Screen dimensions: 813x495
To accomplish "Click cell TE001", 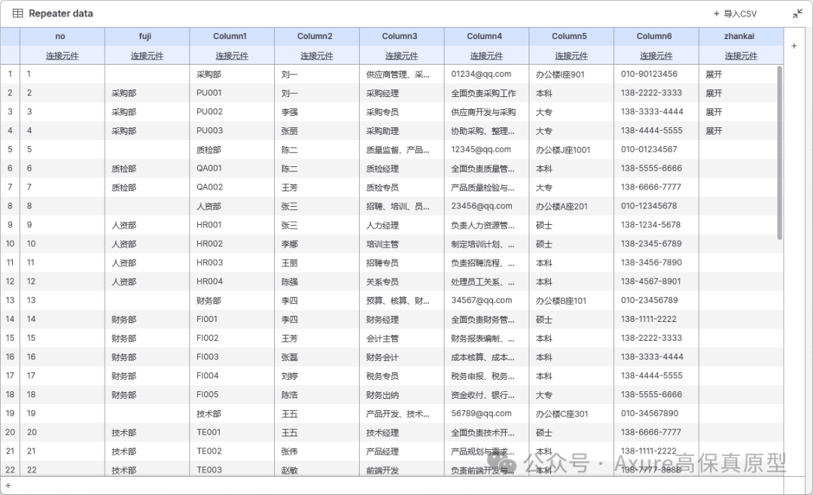I will [x=232, y=433].
